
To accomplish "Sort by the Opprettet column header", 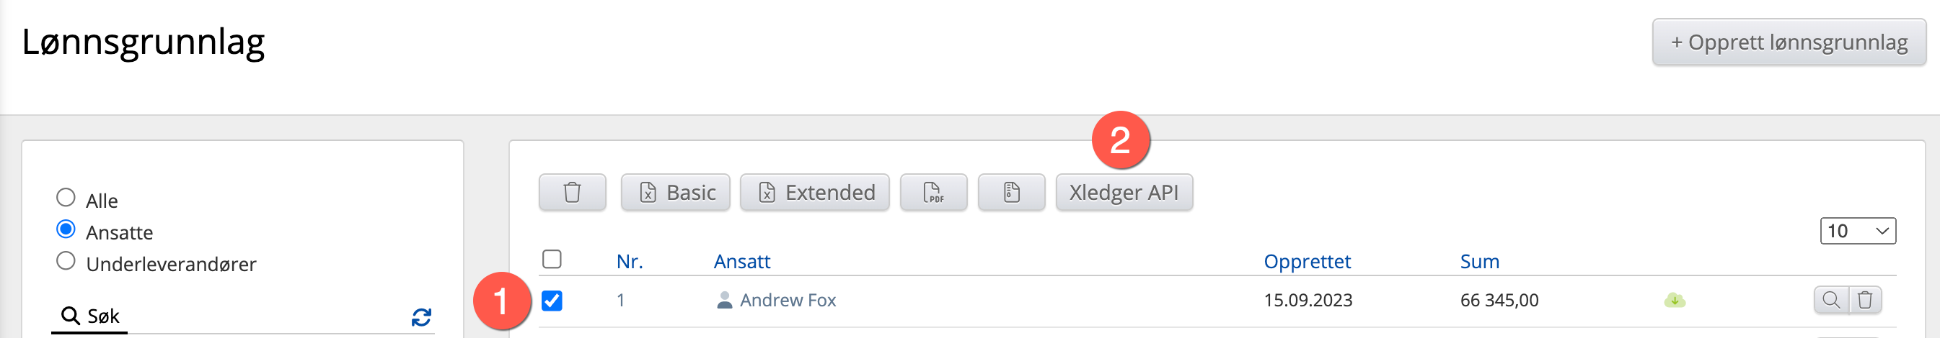I will pyautogui.click(x=1307, y=261).
